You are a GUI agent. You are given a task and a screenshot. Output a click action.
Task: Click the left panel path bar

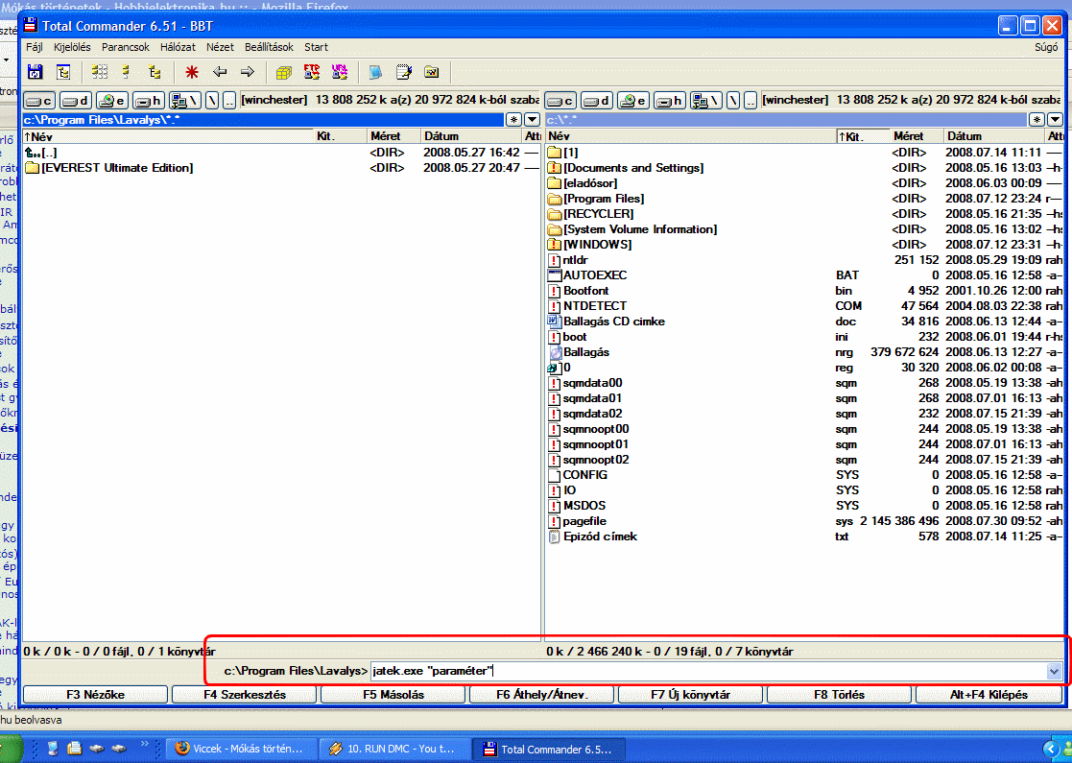[263, 120]
